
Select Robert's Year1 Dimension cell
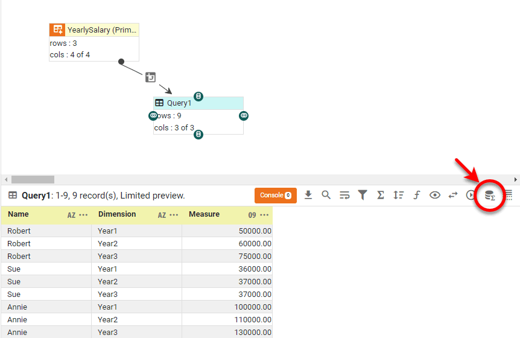(136, 231)
